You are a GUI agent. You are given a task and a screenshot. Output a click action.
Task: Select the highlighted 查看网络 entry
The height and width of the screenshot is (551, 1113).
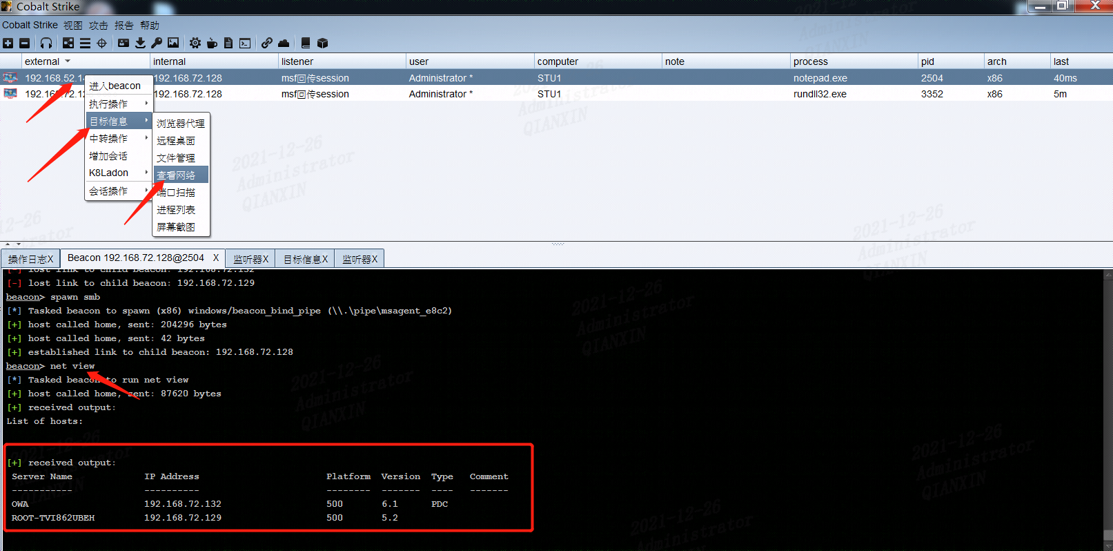point(181,175)
